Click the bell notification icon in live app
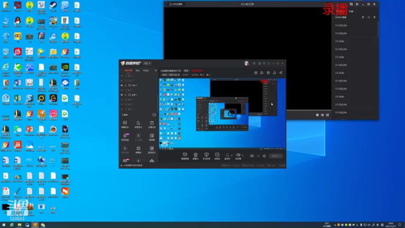 pyautogui.click(x=274, y=72)
